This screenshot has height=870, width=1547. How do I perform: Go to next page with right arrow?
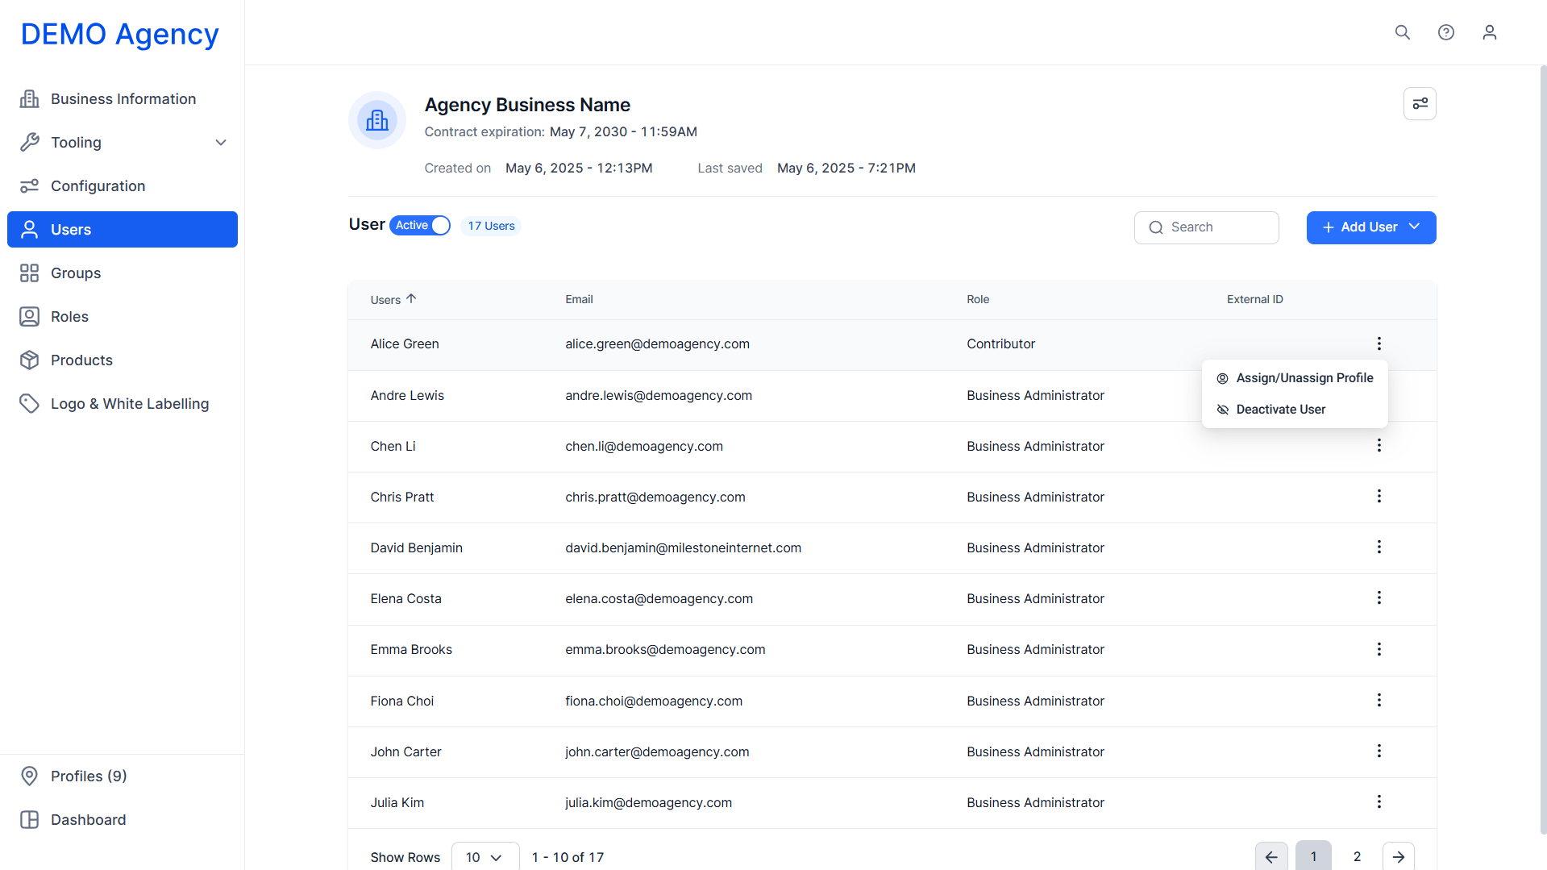tap(1399, 856)
